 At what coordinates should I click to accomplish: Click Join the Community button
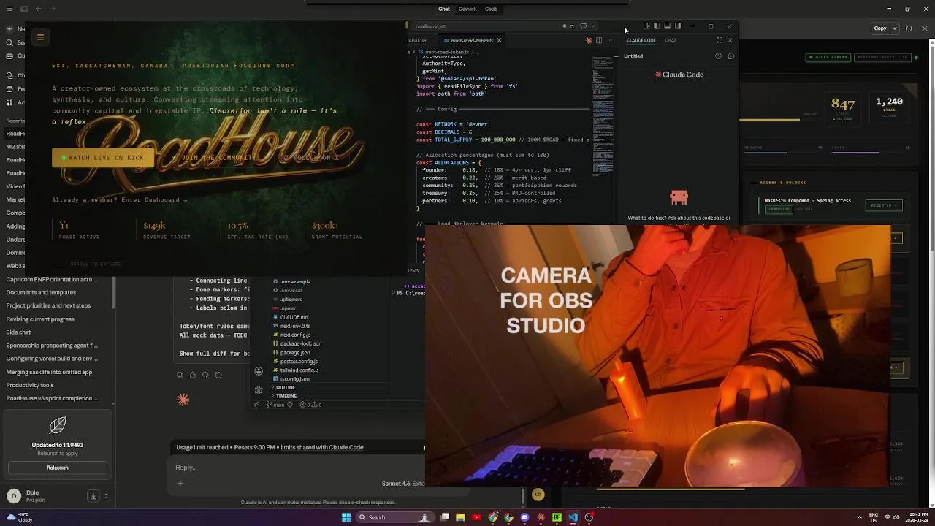point(215,158)
